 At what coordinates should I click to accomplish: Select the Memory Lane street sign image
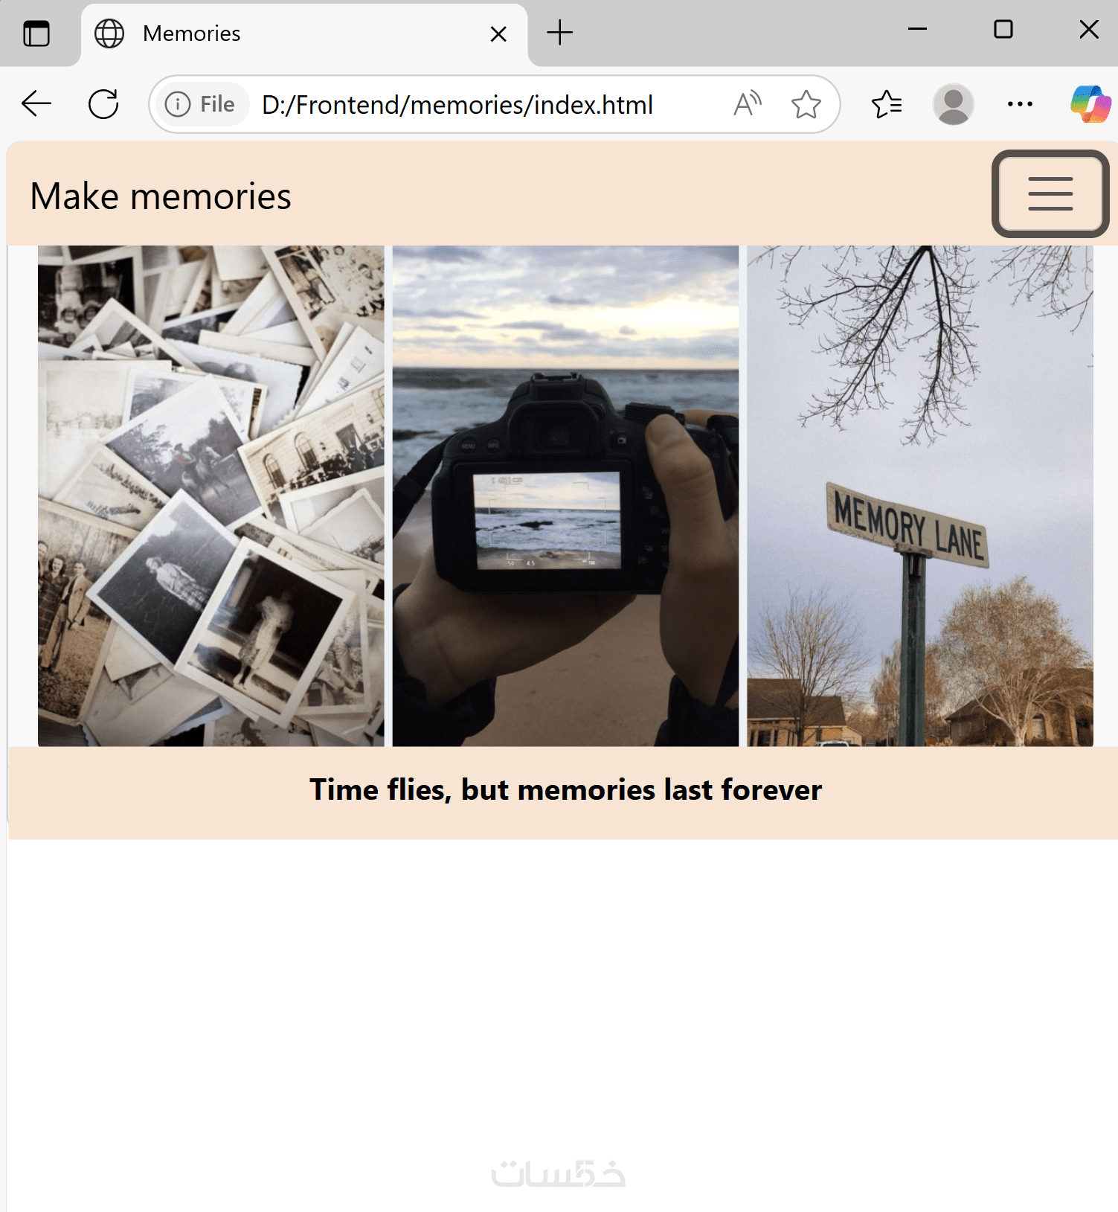pyautogui.click(x=920, y=496)
